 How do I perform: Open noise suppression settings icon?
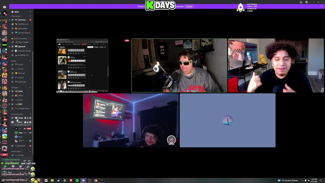[x=25, y=161]
